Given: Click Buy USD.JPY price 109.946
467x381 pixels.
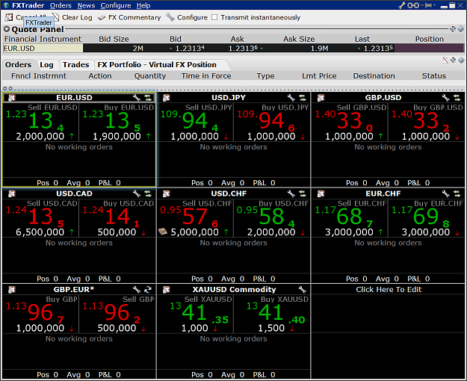Looking at the screenshot, I should click(272, 122).
